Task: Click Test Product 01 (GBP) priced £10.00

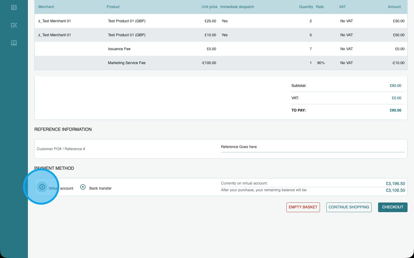Action: (127, 35)
